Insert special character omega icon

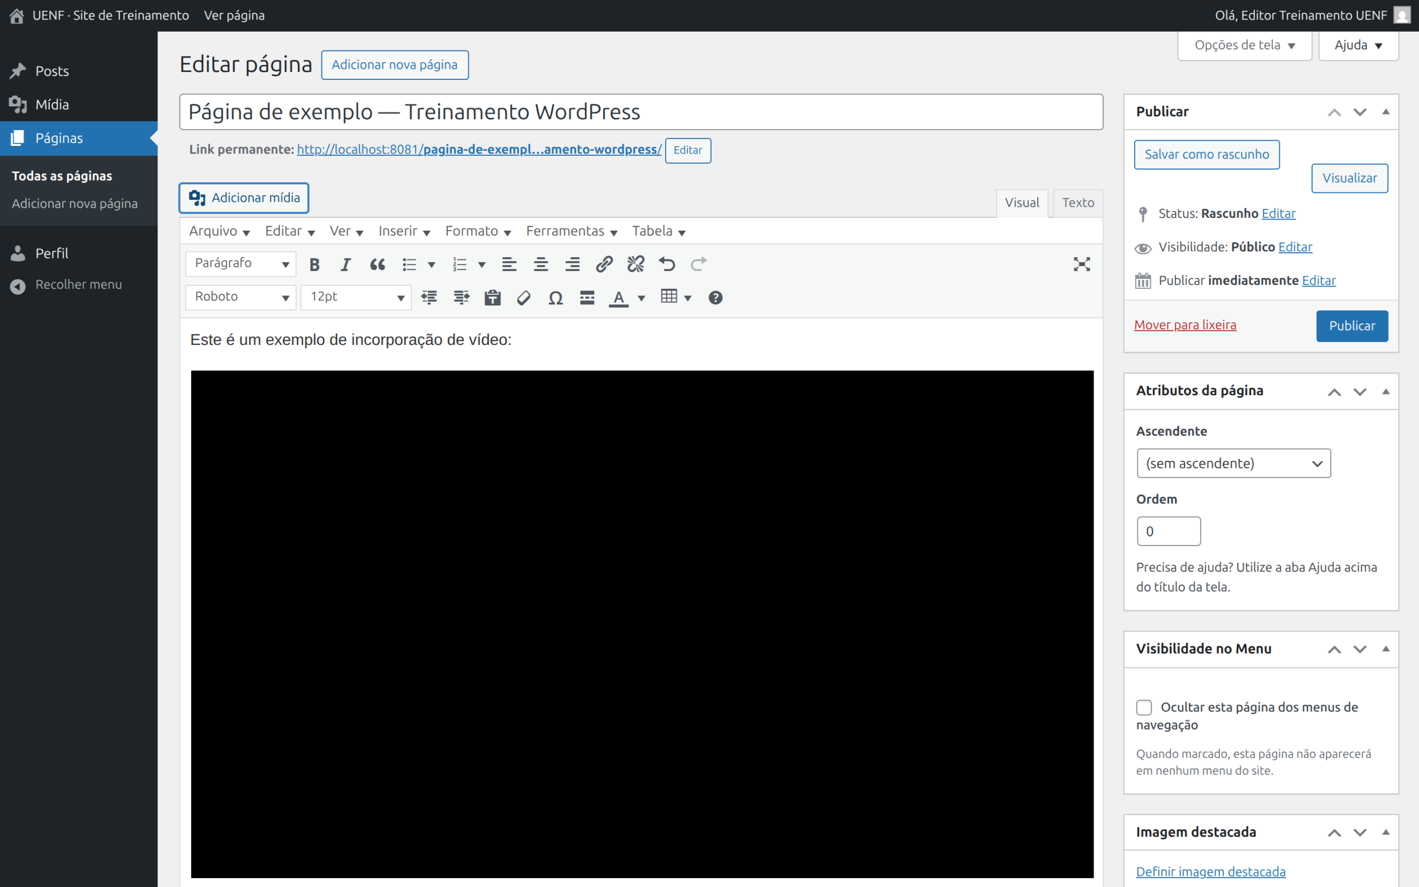pyautogui.click(x=556, y=298)
